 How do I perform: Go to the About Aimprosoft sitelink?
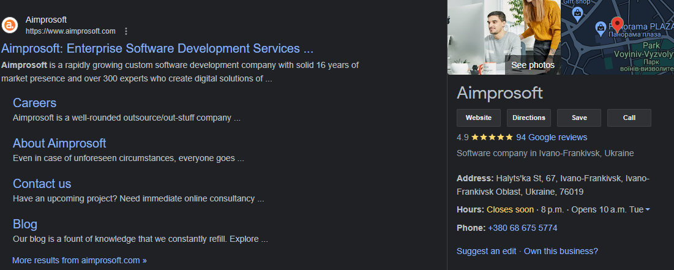point(59,143)
